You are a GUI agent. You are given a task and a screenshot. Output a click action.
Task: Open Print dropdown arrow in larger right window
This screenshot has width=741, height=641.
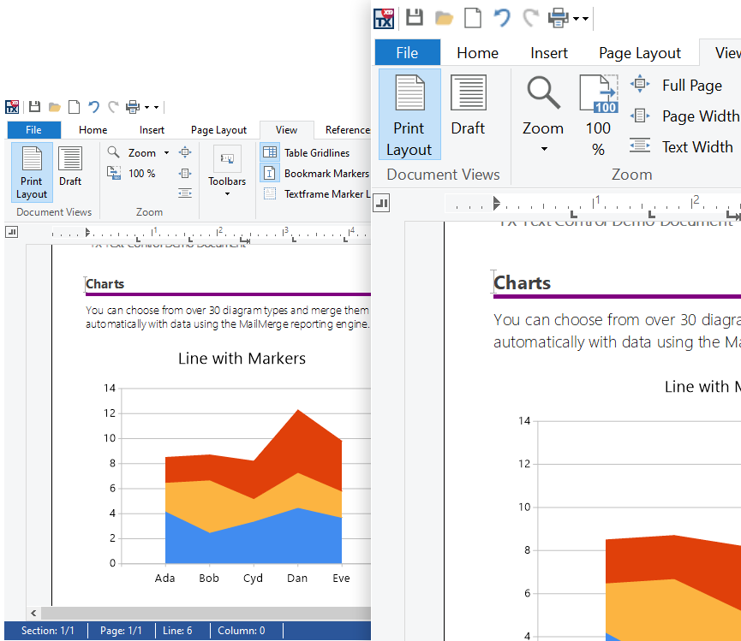582,18
